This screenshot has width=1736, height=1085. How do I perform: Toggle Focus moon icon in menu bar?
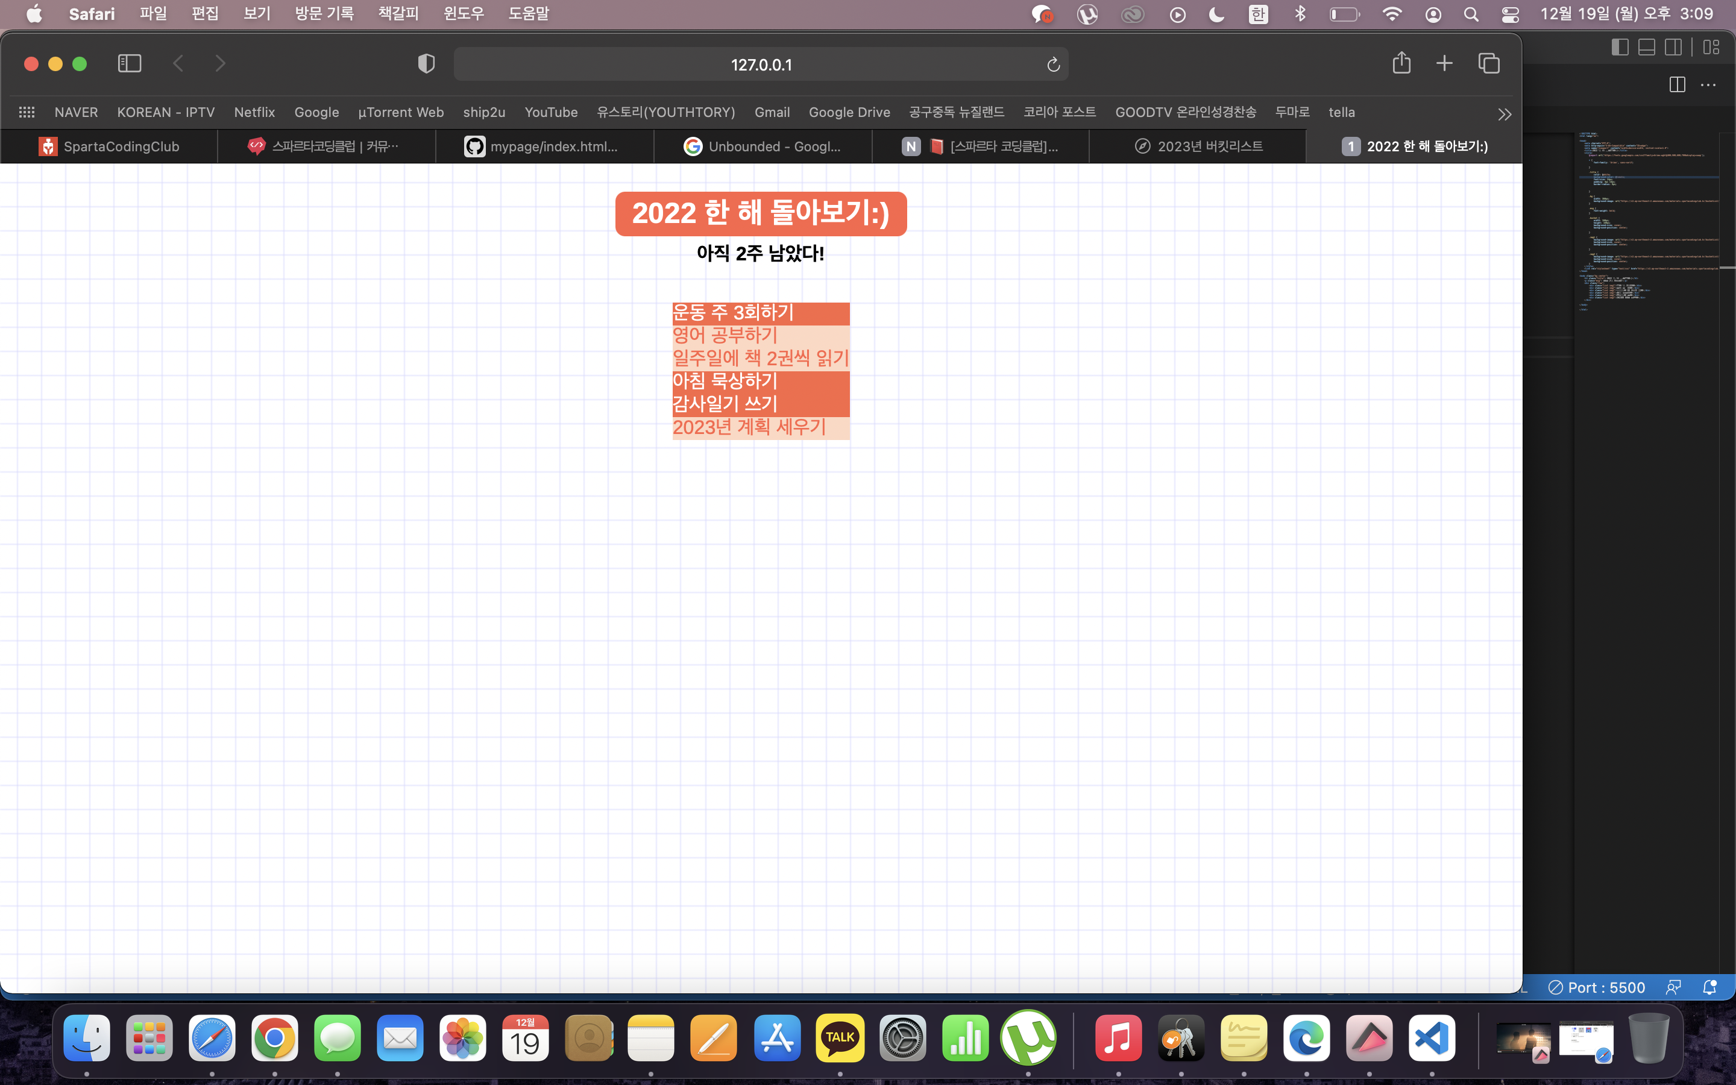coord(1216,14)
